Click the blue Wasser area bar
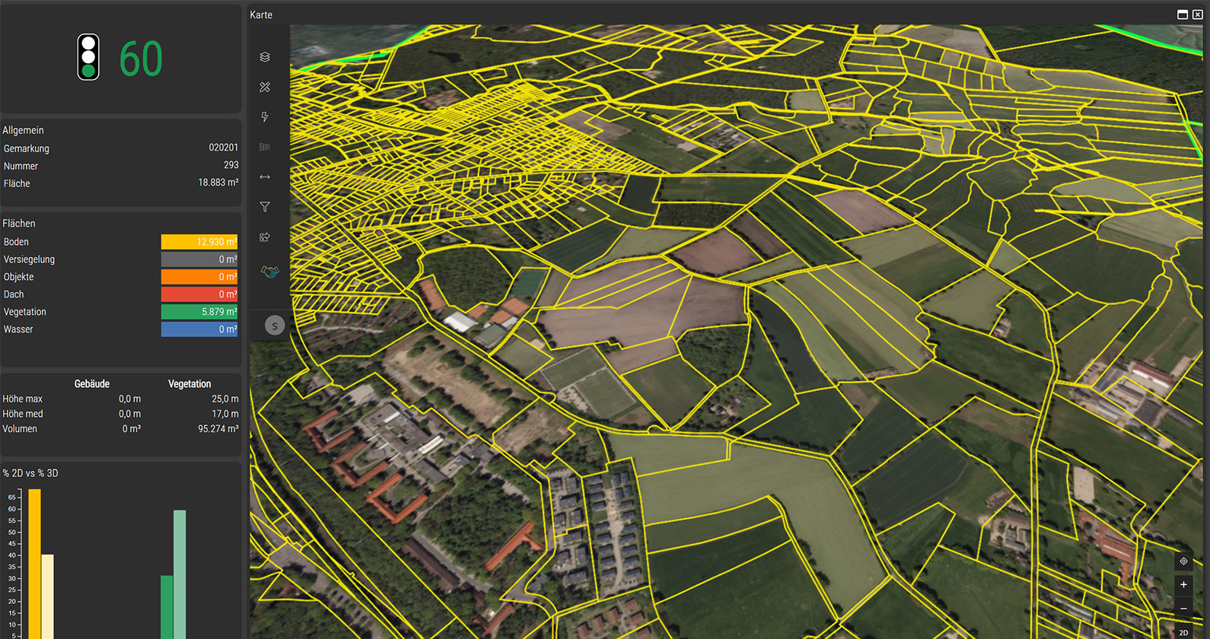1210x639 pixels. [x=199, y=329]
